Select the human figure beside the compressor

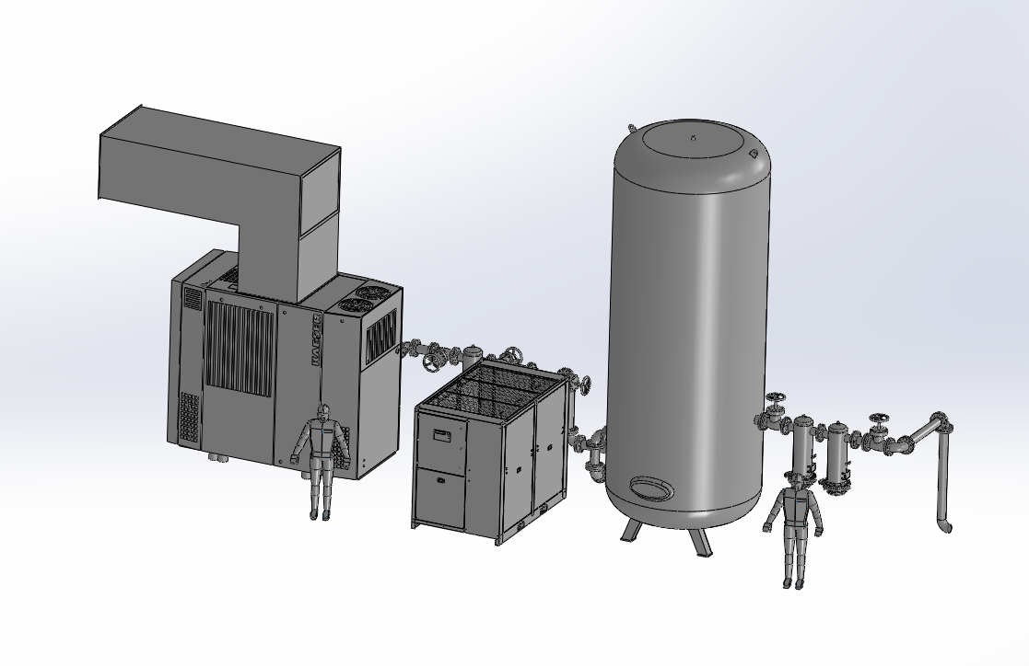pos(321,462)
